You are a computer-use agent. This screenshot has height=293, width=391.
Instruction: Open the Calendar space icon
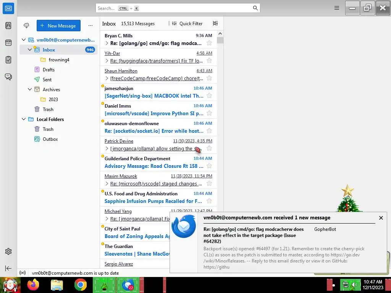click(8, 43)
